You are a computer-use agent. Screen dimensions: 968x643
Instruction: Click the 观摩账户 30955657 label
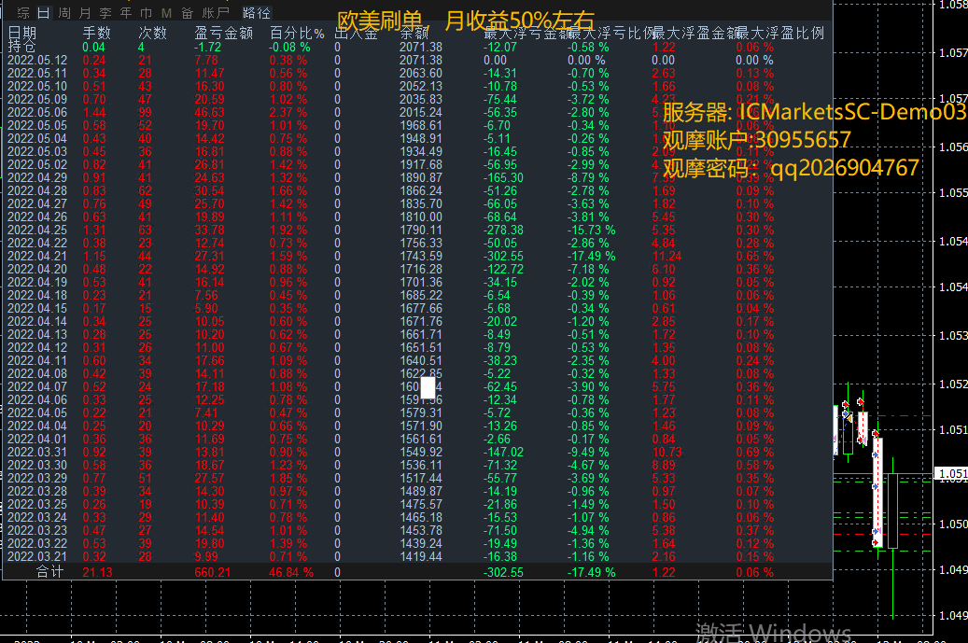[757, 140]
